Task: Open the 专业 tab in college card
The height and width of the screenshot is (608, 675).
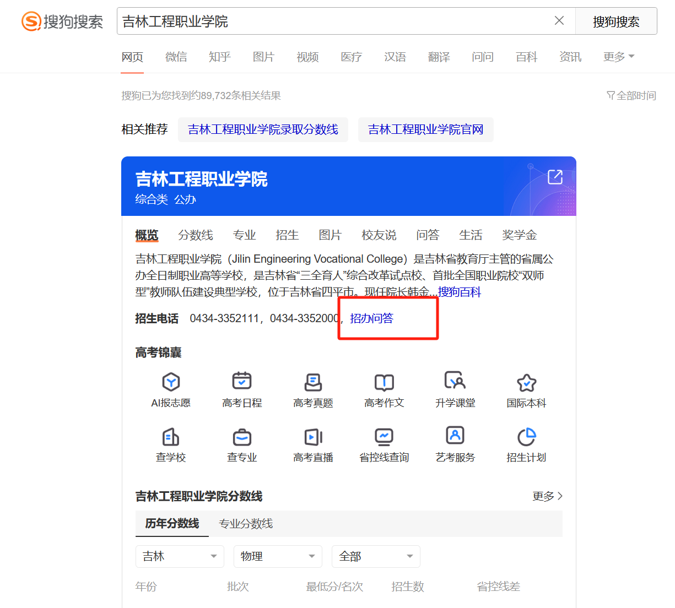Action: (244, 235)
